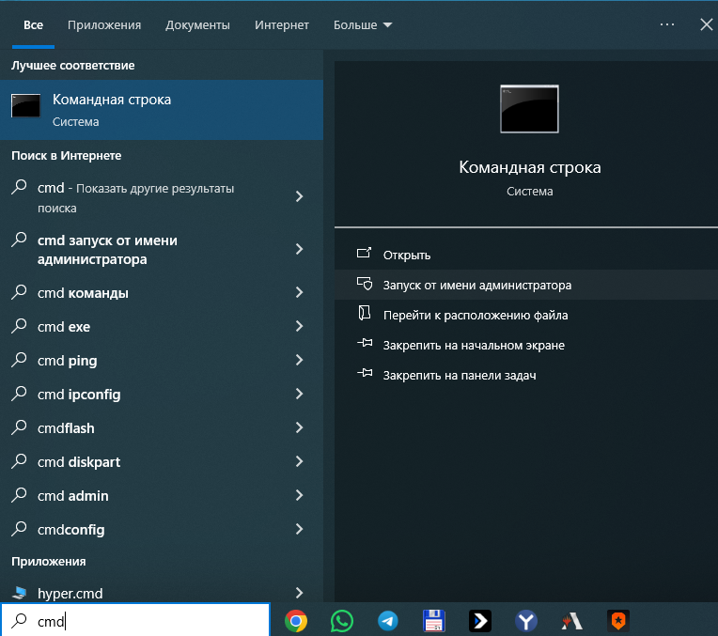Open Yandex Browser from the taskbar

(x=526, y=620)
